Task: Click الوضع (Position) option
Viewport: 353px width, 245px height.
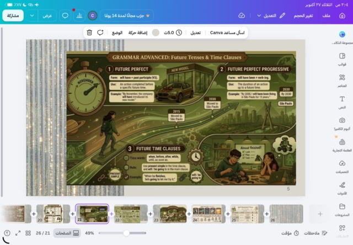Action: click(x=117, y=33)
